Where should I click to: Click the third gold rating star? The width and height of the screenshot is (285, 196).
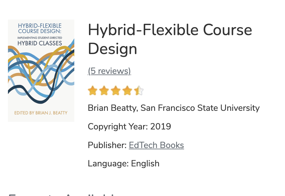click(116, 91)
